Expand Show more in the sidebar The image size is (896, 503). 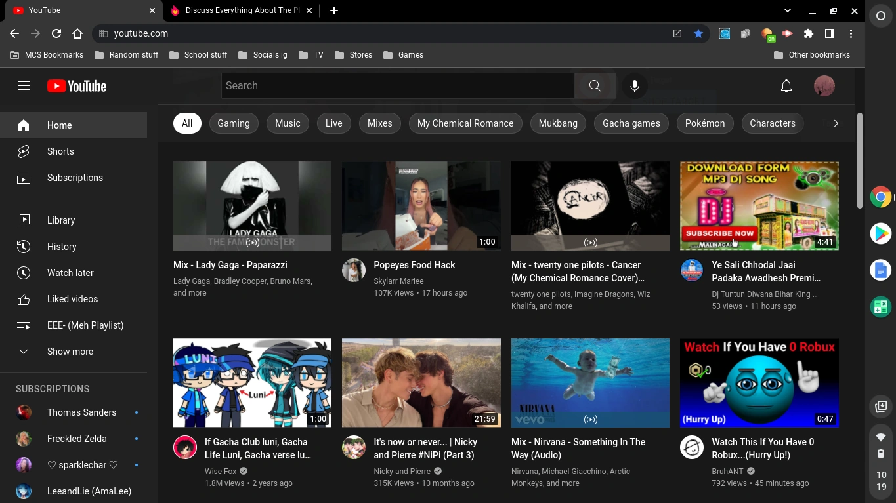pyautogui.click(x=70, y=352)
